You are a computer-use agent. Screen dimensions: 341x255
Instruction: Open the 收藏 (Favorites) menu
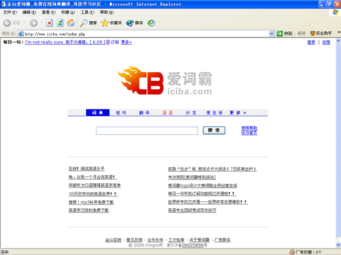point(68,12)
